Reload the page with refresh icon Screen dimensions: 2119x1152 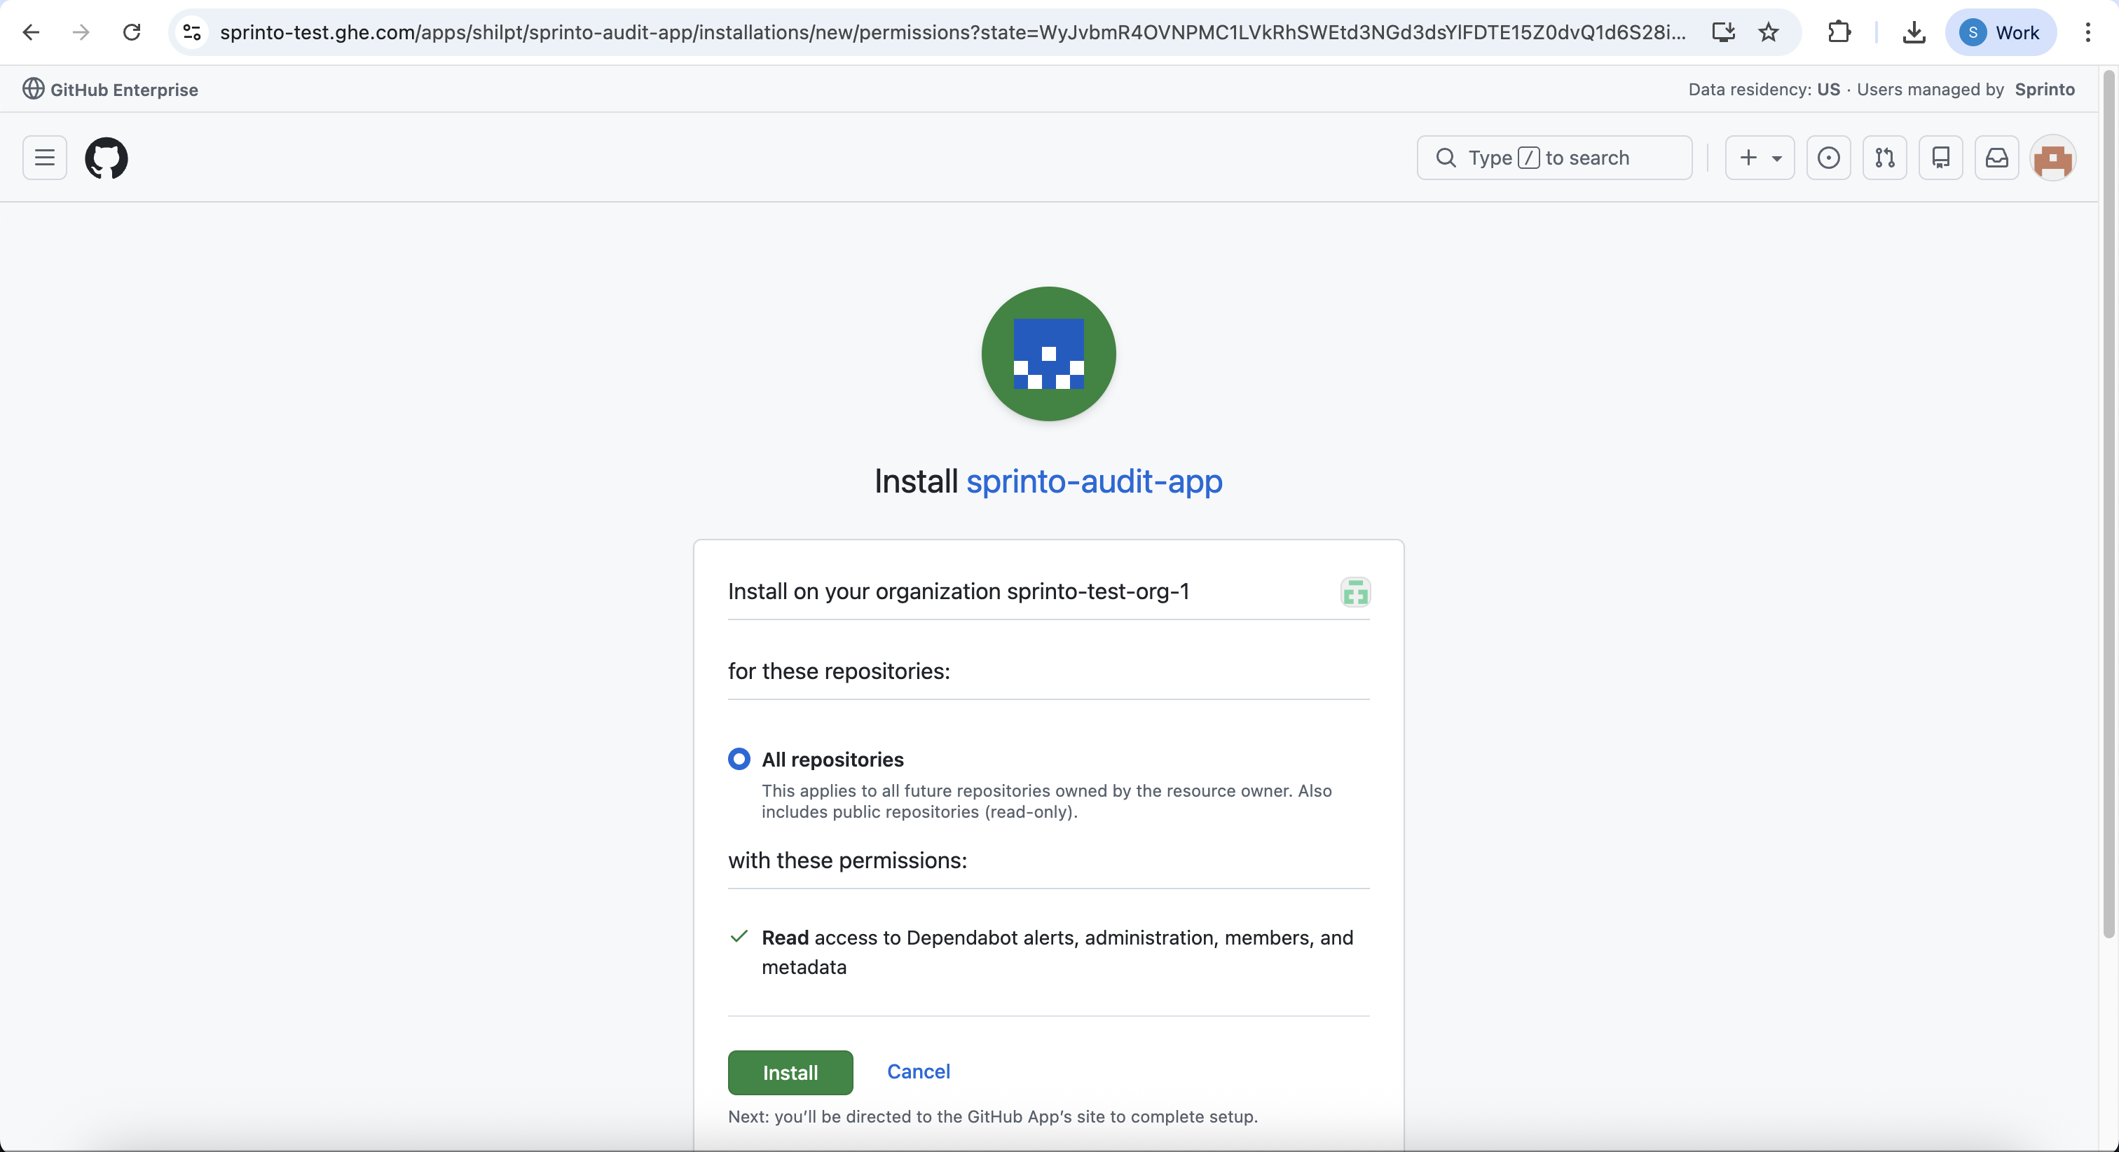[x=132, y=32]
